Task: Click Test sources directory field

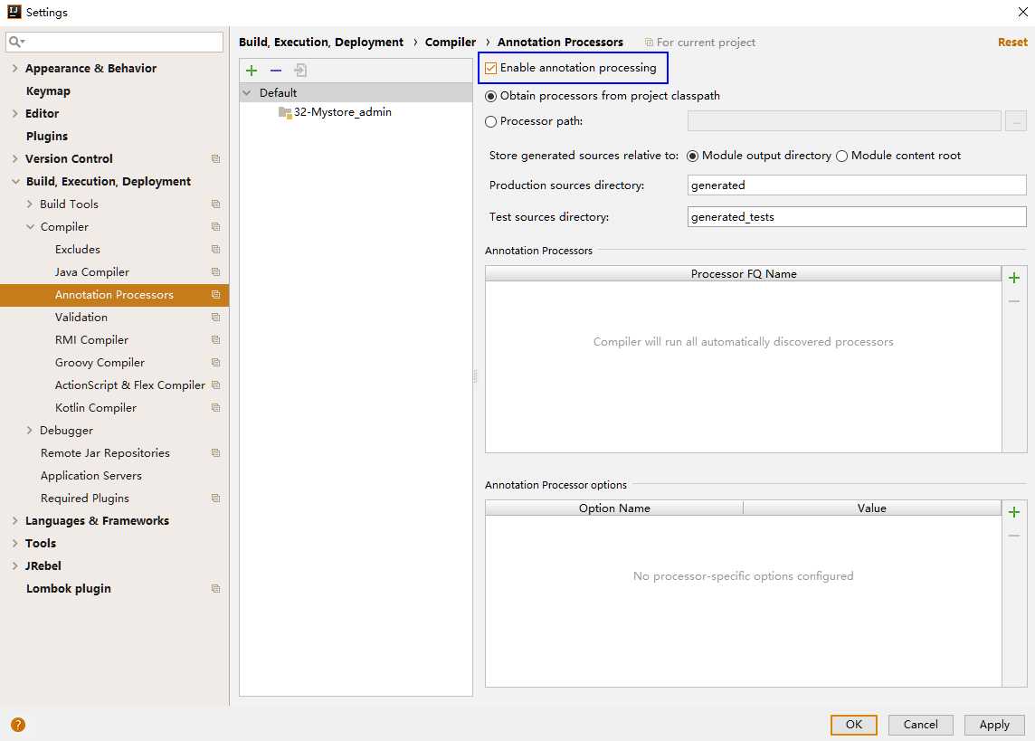Action: pos(857,217)
